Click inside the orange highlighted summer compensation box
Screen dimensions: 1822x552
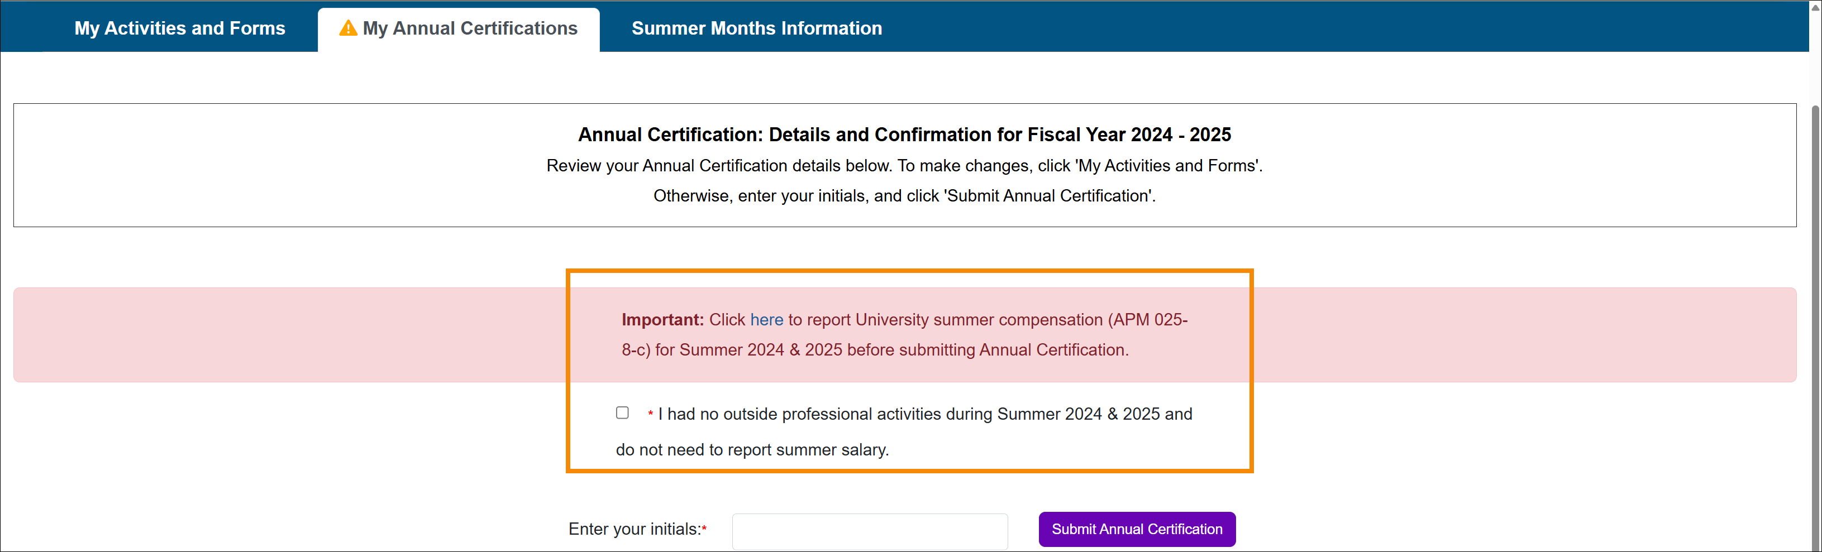909,371
